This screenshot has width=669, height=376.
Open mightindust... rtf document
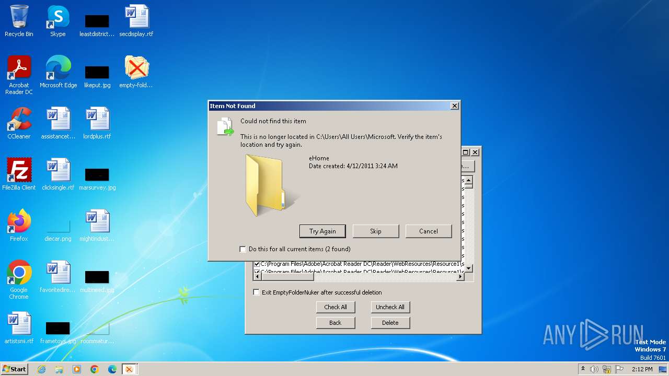pyautogui.click(x=97, y=226)
